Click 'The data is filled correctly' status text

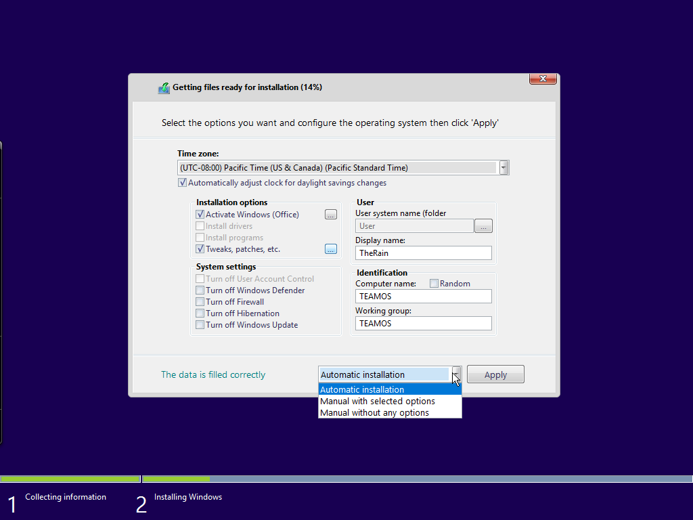tap(213, 374)
